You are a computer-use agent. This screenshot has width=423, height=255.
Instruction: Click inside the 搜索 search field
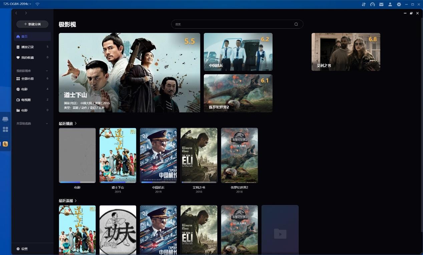[237, 24]
